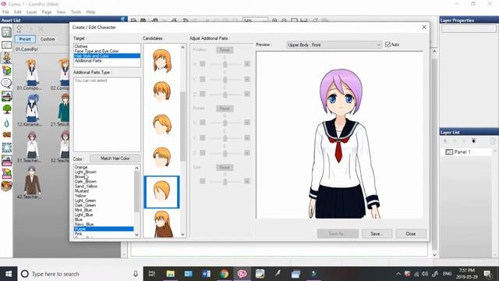Viewport: 499px width, 281px height.
Task: Select the first hairstyle candidate thumbnail
Action: [162, 61]
